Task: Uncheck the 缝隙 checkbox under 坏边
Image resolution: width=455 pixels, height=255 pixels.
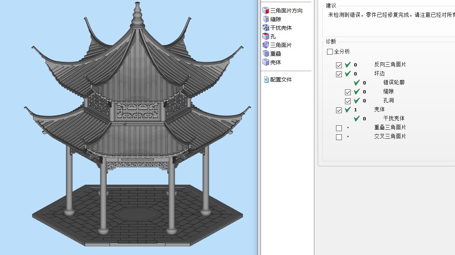Action: click(x=348, y=92)
